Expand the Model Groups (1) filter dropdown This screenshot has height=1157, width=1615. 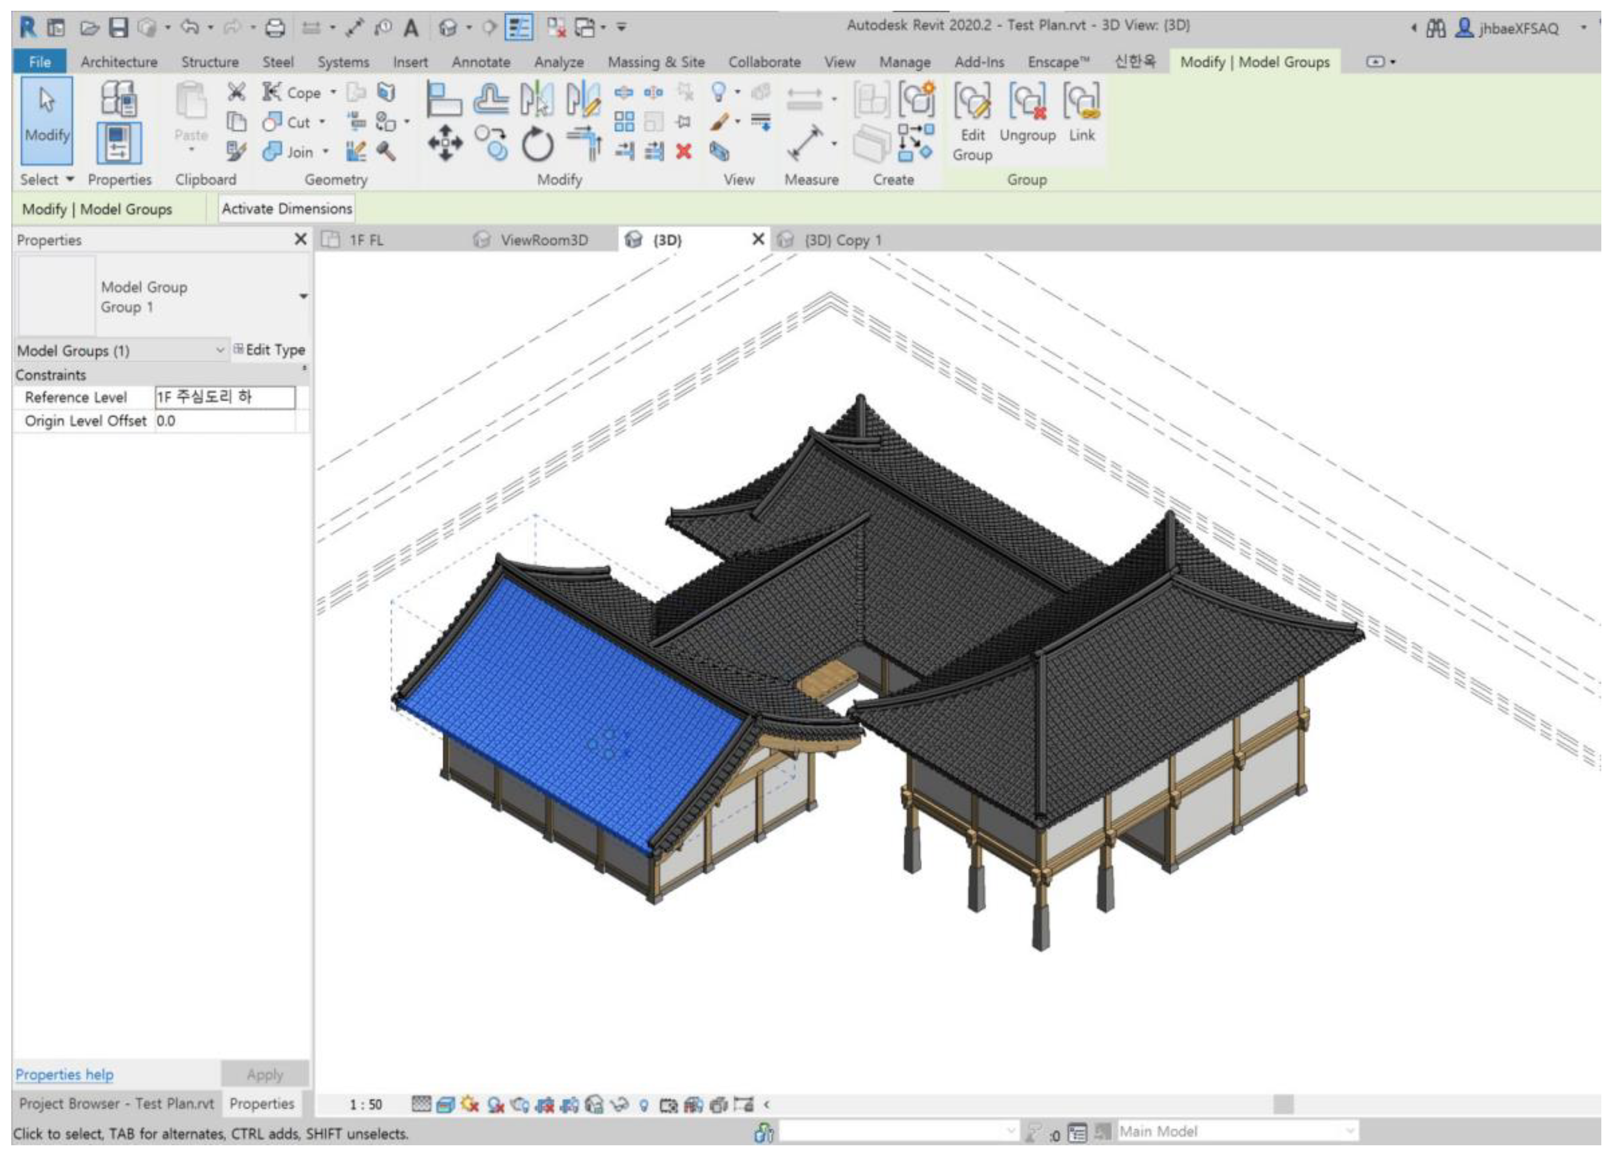pyautogui.click(x=220, y=350)
